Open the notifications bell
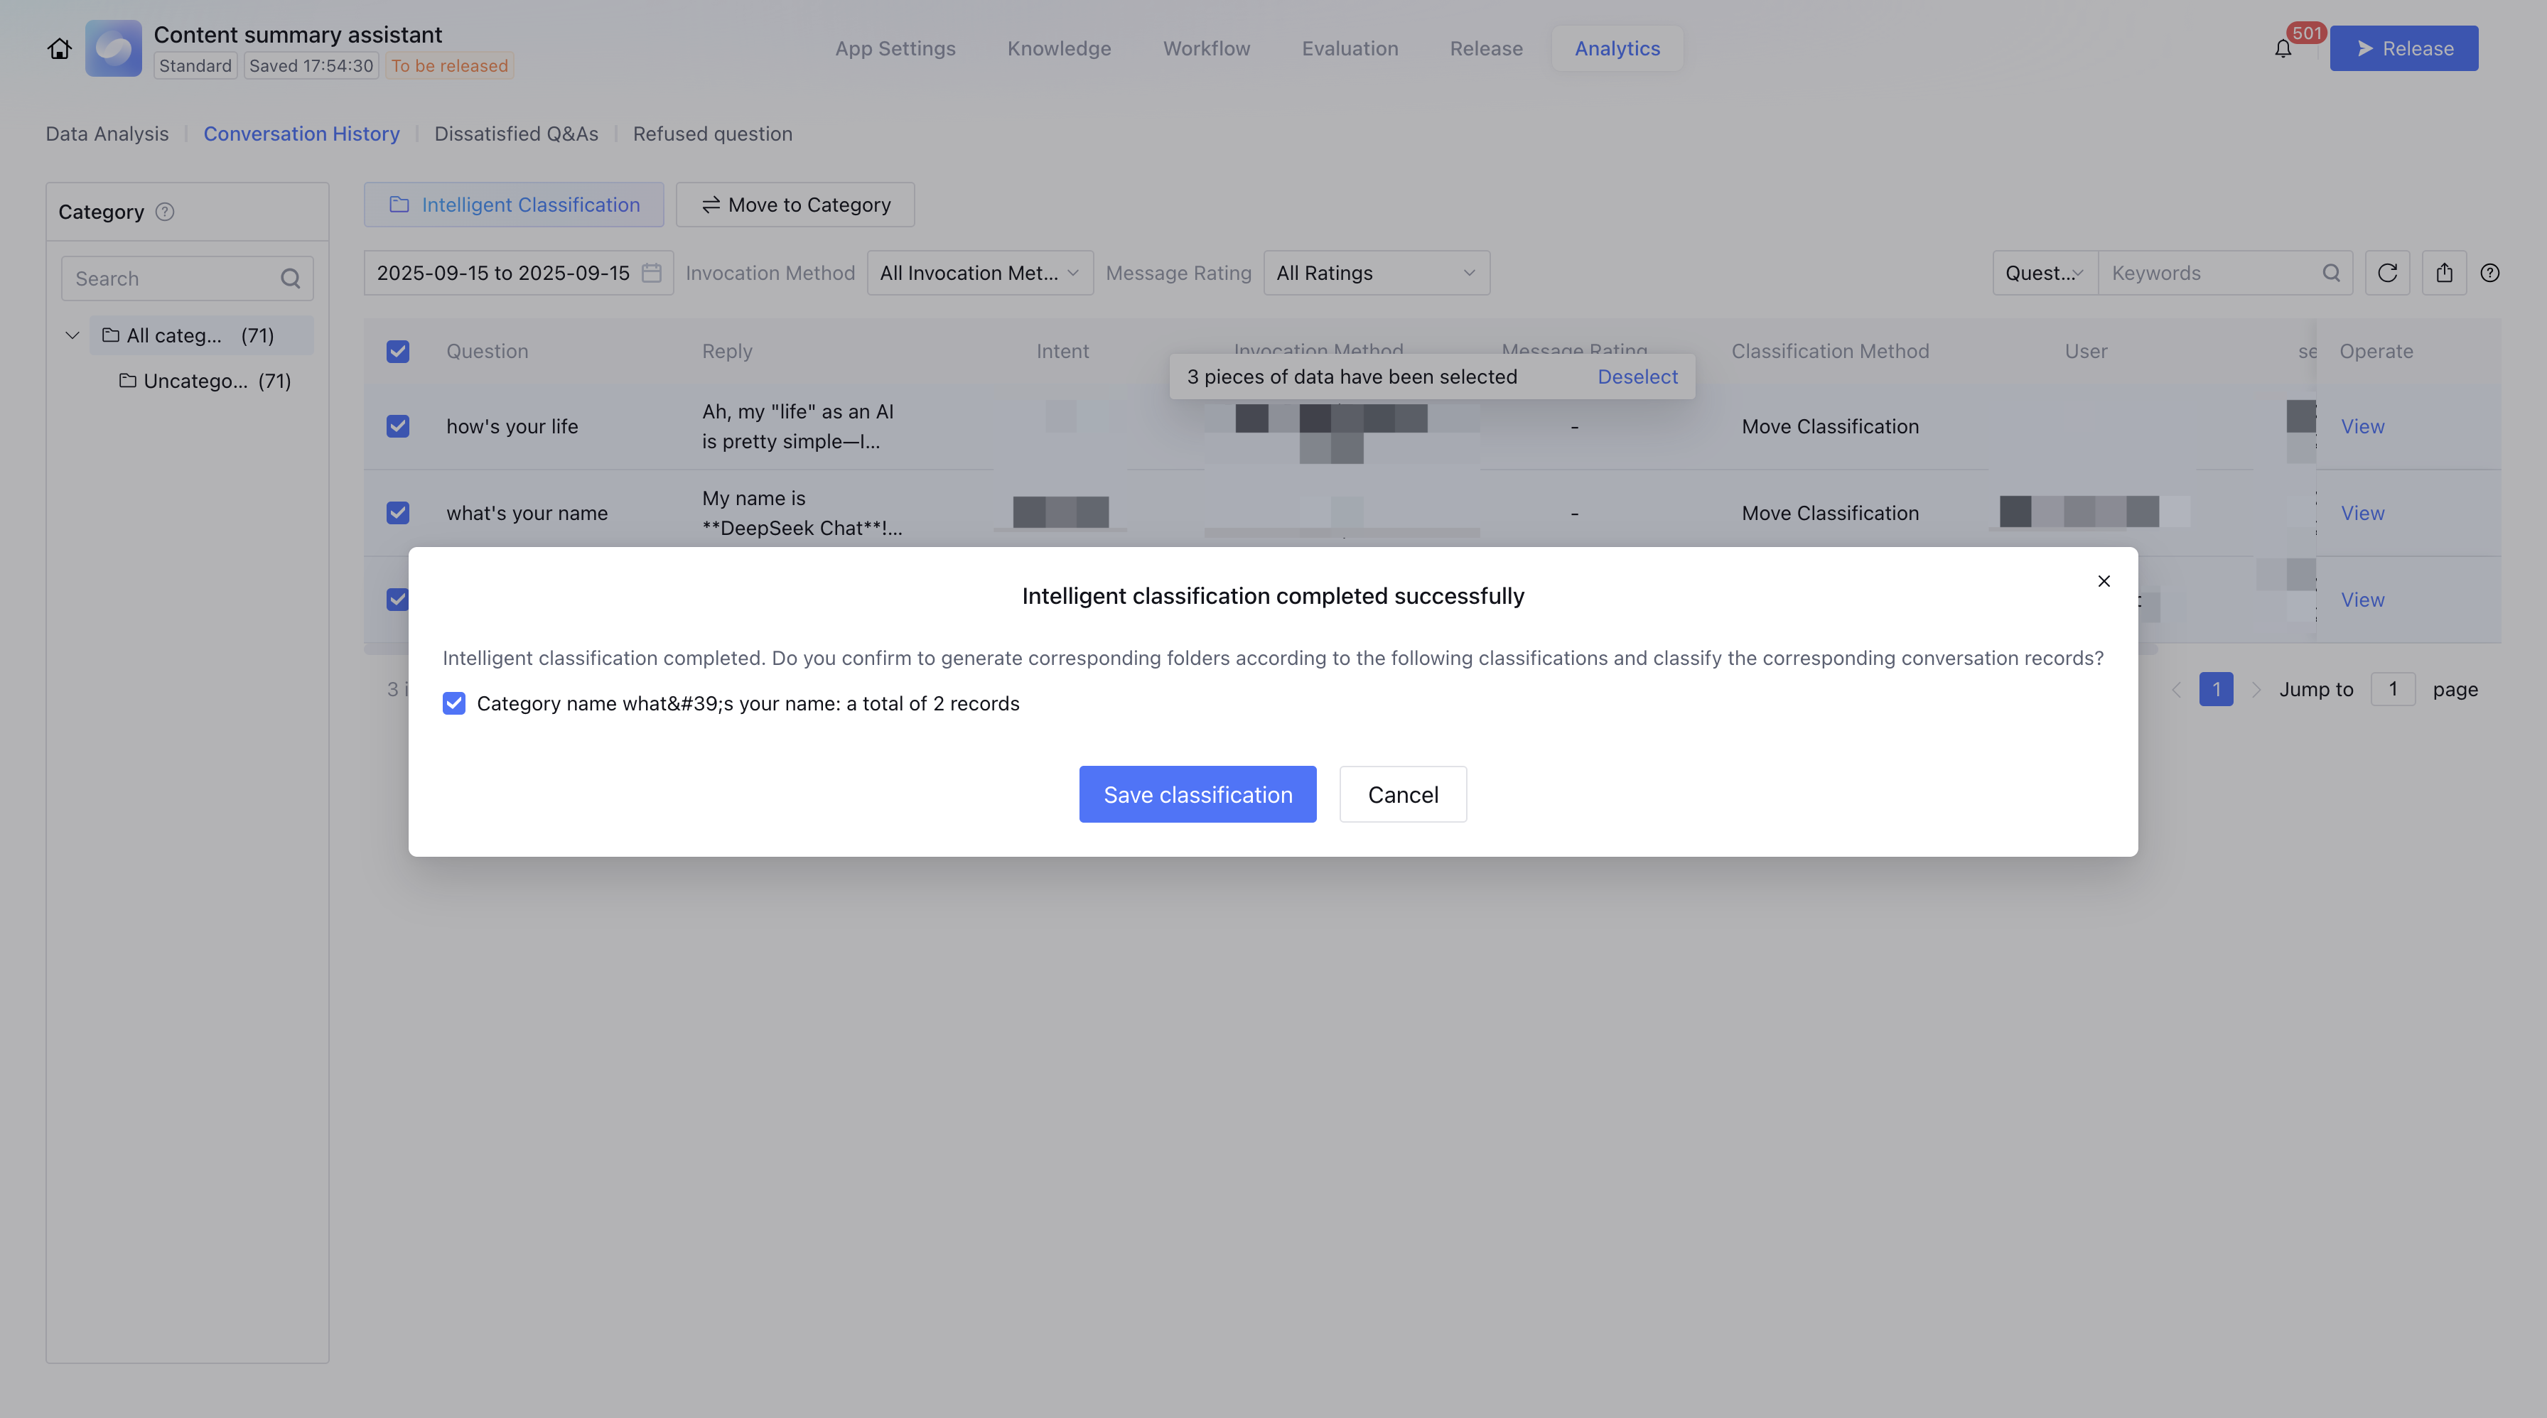The width and height of the screenshot is (2547, 1418). (2282, 48)
